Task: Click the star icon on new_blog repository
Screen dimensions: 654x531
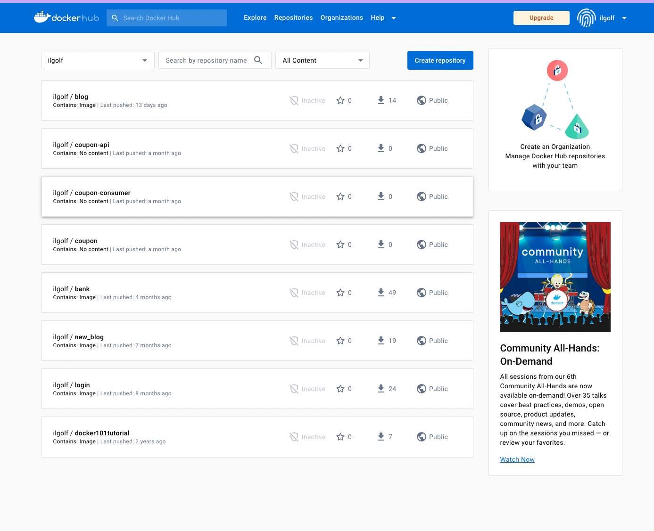Action: coord(340,341)
